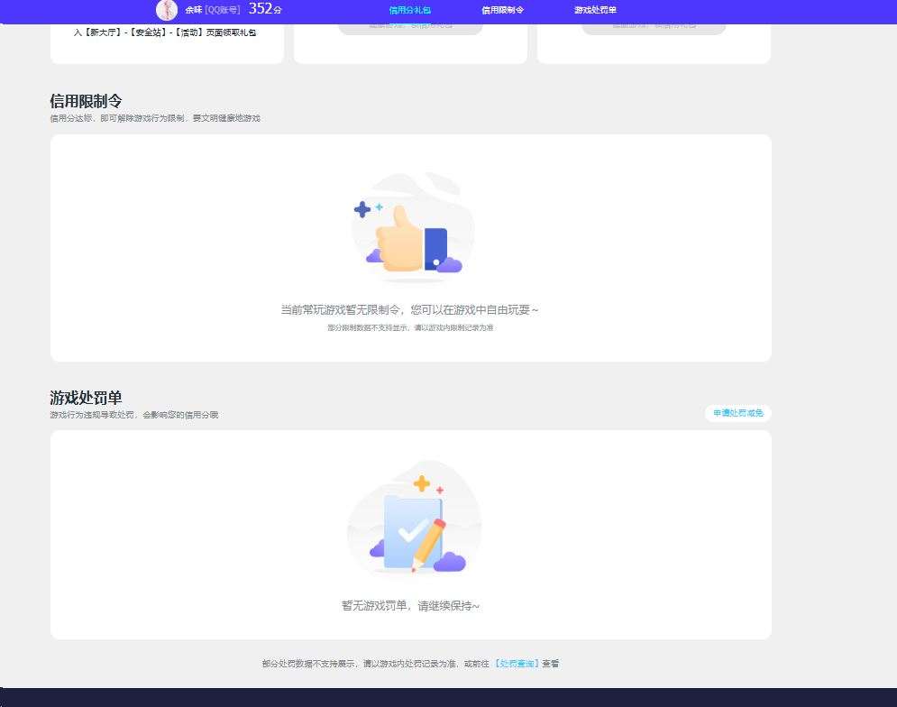
Task: Click the checklist and pencil illustration
Action: click(x=414, y=518)
